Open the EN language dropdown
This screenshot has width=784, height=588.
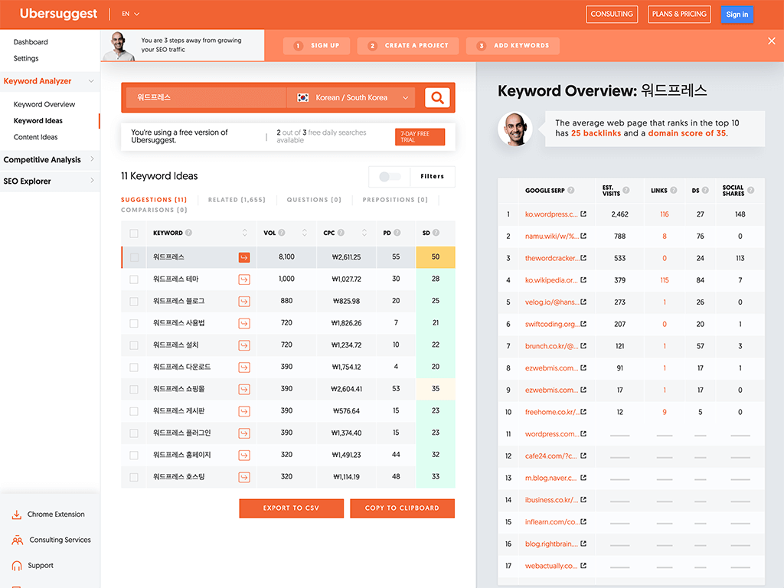130,14
